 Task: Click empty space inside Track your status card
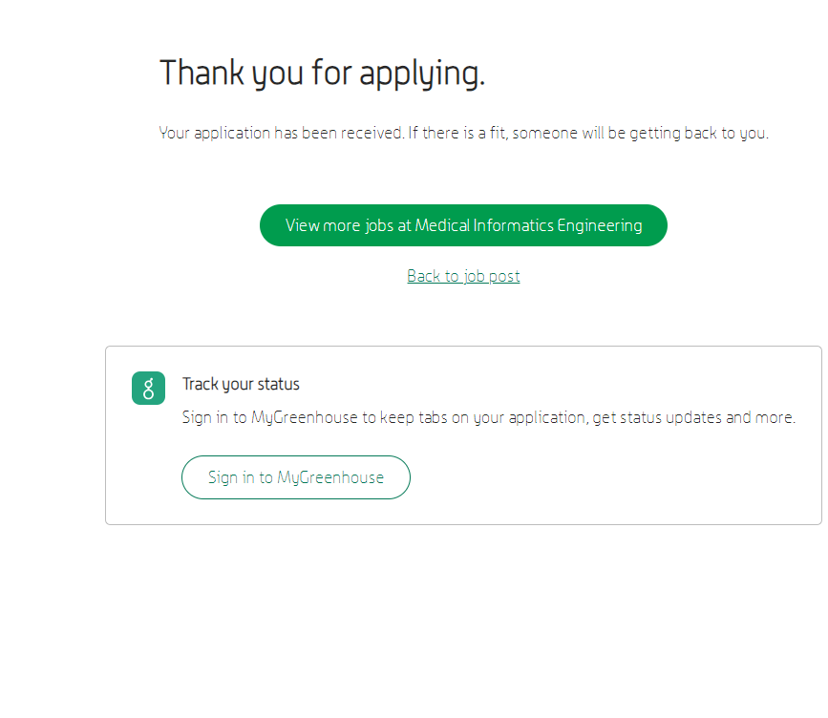[611, 477]
